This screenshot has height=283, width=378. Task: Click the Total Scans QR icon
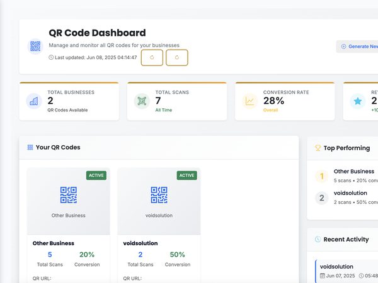(142, 101)
